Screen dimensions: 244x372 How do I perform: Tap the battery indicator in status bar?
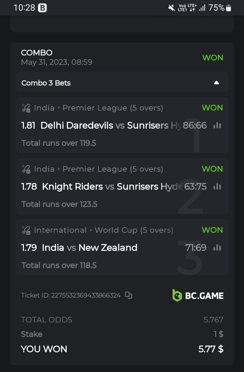click(229, 8)
